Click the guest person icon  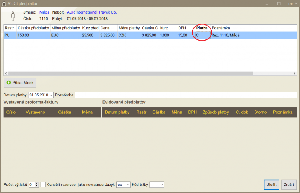[x=12, y=15]
